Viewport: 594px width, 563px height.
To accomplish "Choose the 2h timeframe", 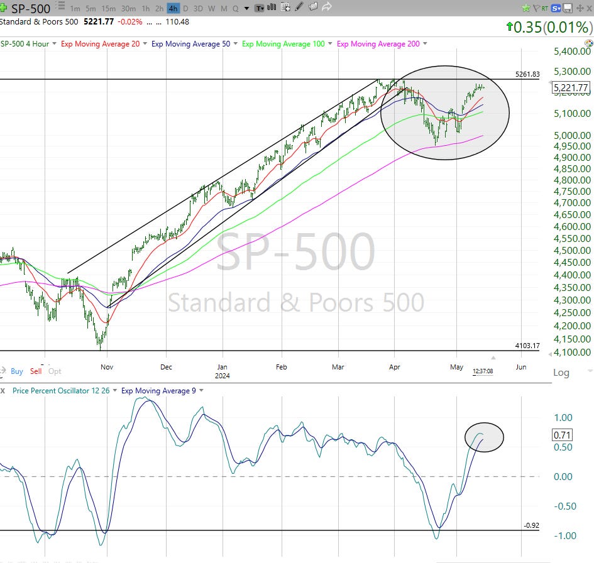I will [x=159, y=8].
